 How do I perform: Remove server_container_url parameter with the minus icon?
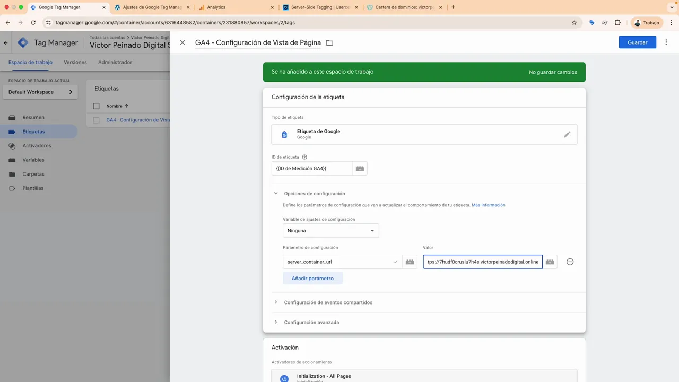(570, 262)
